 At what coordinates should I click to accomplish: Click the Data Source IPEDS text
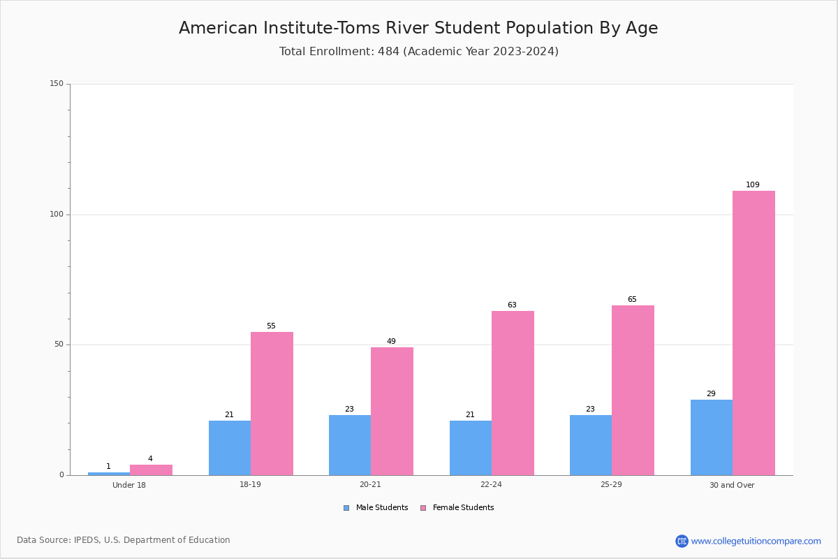124,540
